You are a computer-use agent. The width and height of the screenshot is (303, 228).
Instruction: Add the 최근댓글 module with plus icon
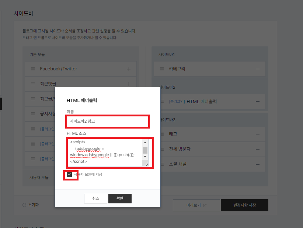[x=129, y=84]
